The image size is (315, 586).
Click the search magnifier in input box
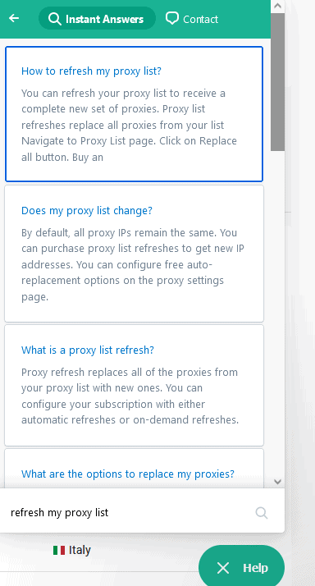262,513
